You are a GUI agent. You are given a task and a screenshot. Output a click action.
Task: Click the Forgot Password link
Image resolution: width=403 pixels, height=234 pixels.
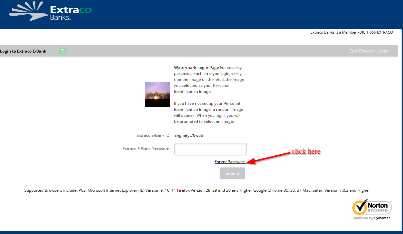pos(230,162)
